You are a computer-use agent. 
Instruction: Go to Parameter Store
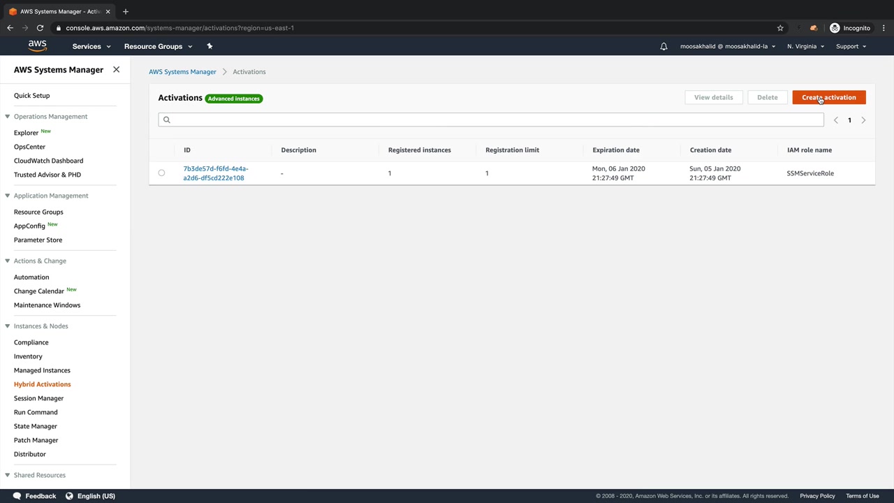[x=38, y=240]
